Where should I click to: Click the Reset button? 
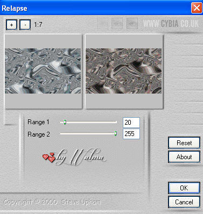click(x=184, y=143)
